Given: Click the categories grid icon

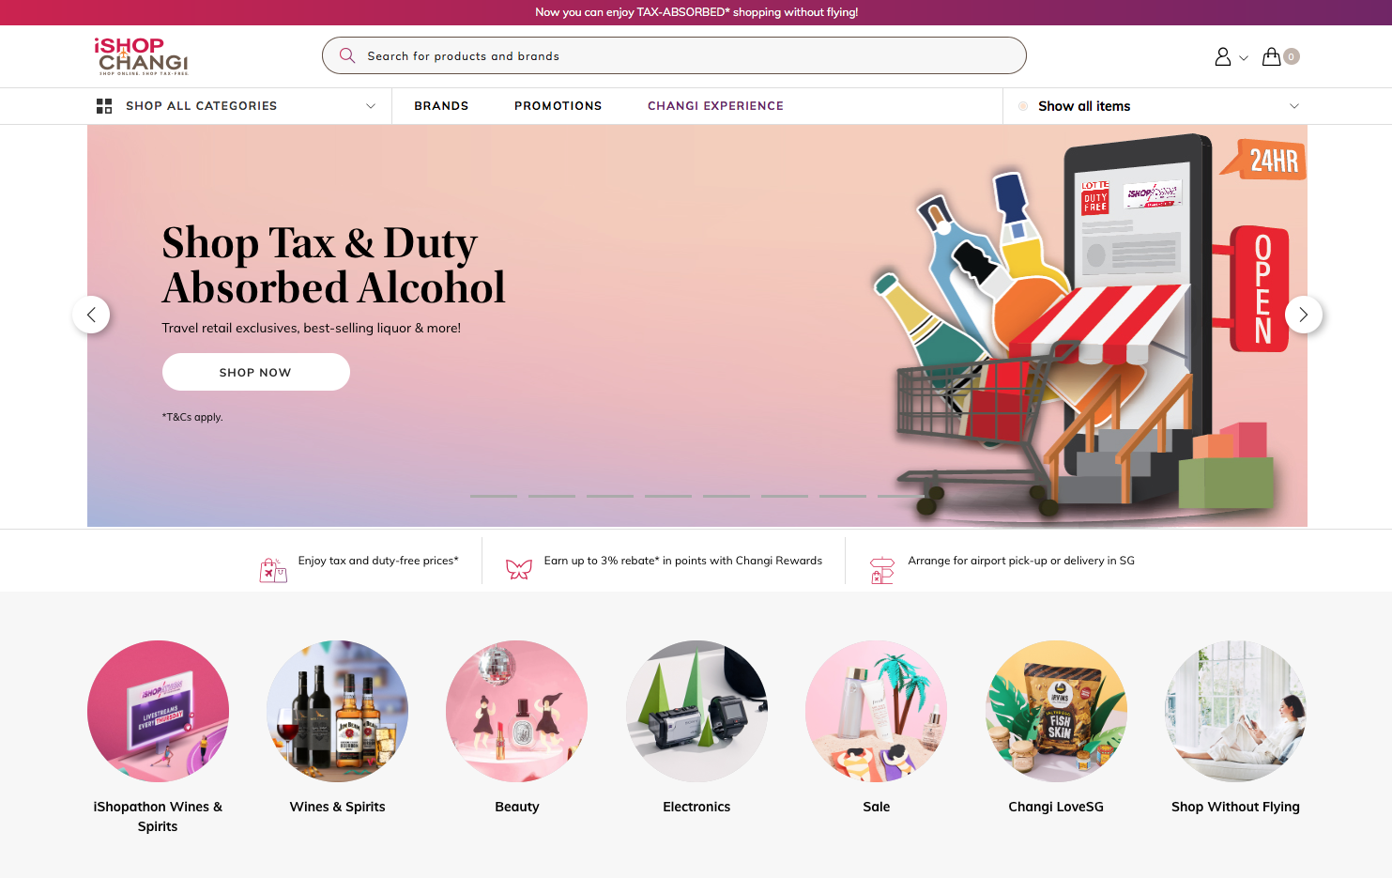Looking at the screenshot, I should coord(104,106).
